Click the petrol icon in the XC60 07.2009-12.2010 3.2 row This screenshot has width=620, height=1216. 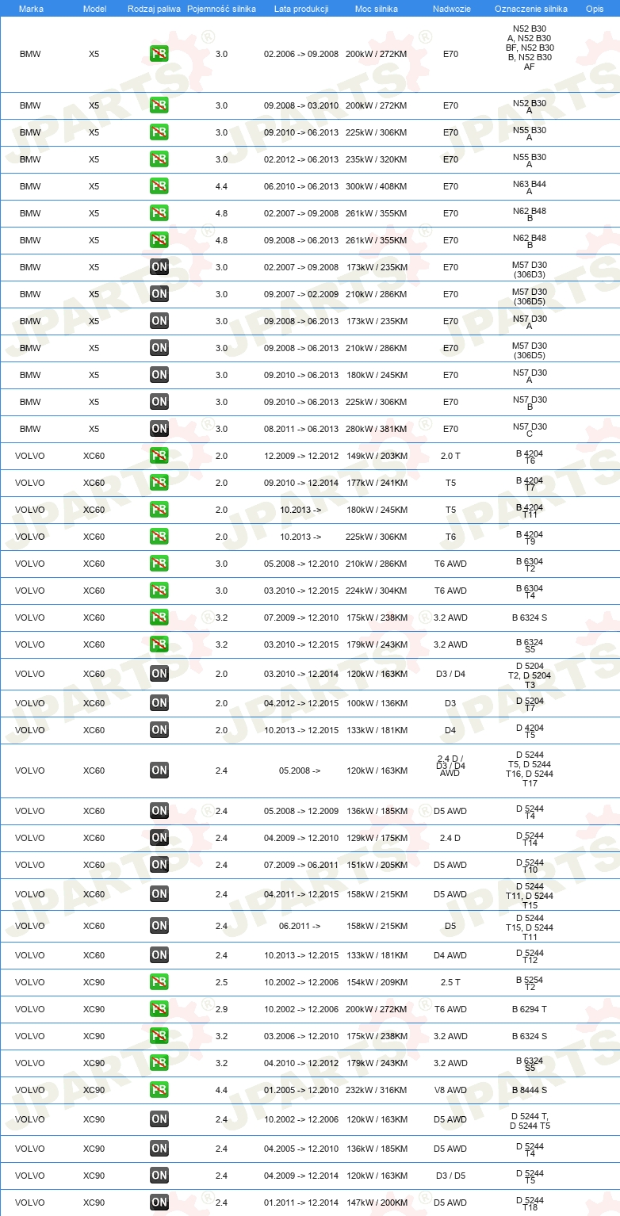(159, 618)
